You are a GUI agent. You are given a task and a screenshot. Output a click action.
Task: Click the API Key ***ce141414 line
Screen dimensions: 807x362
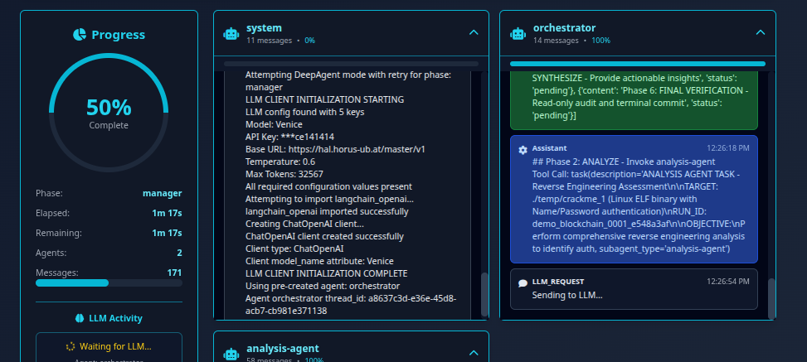tap(289, 137)
